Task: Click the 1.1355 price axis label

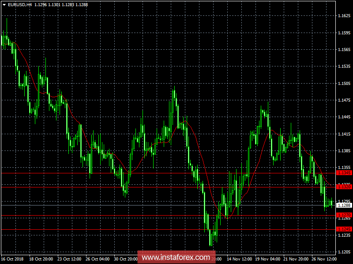Action: click(344, 168)
